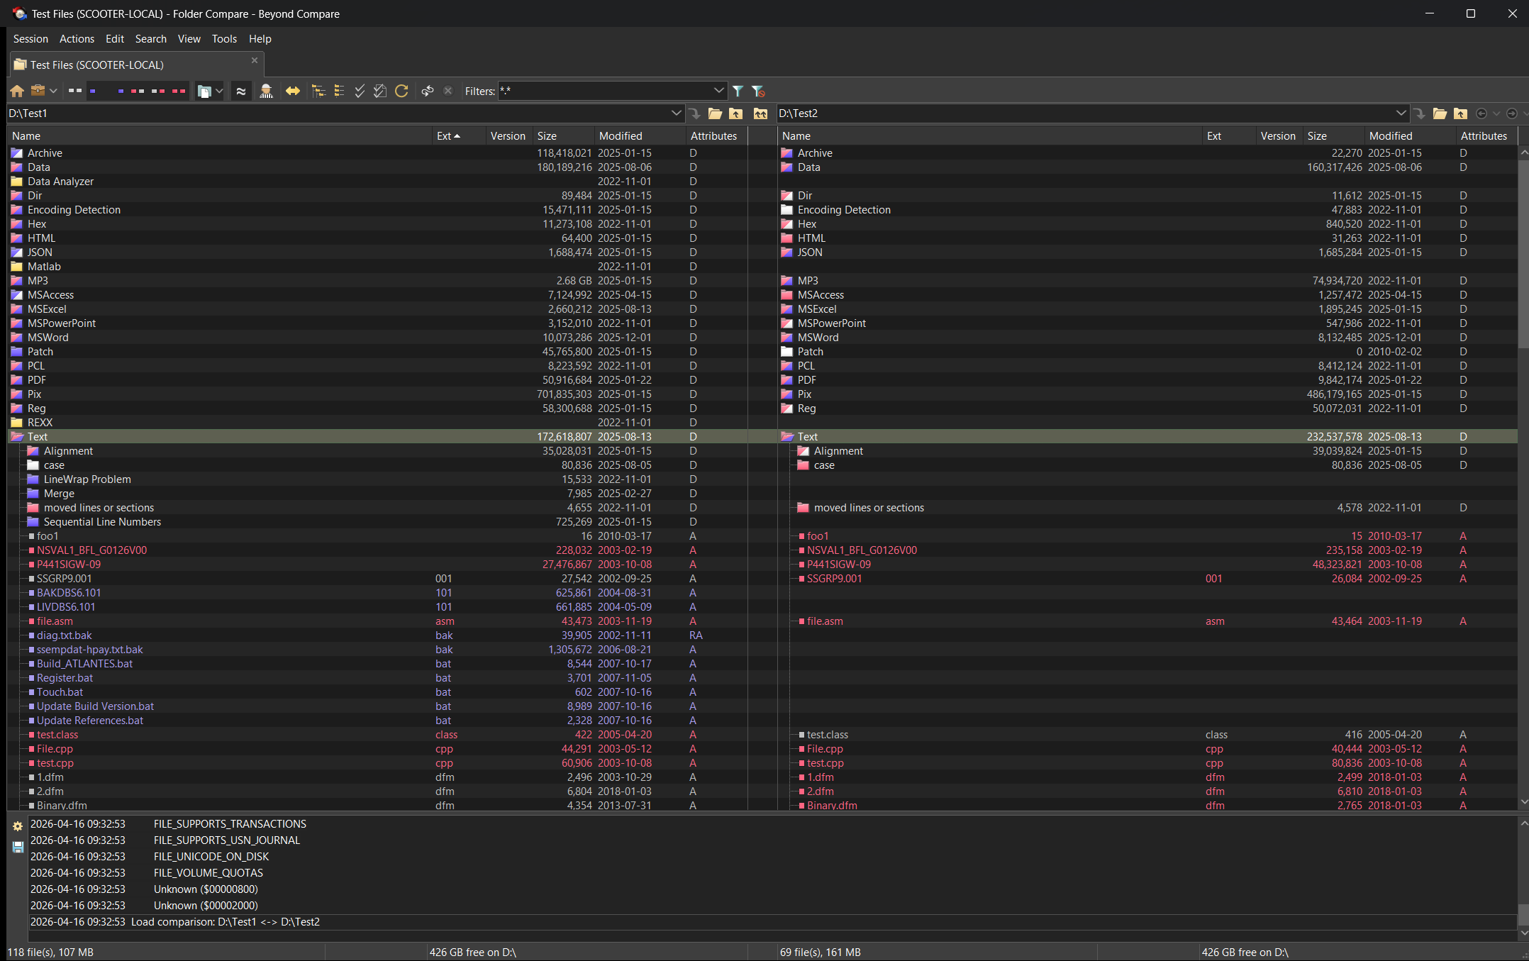Open the View menu

189,39
